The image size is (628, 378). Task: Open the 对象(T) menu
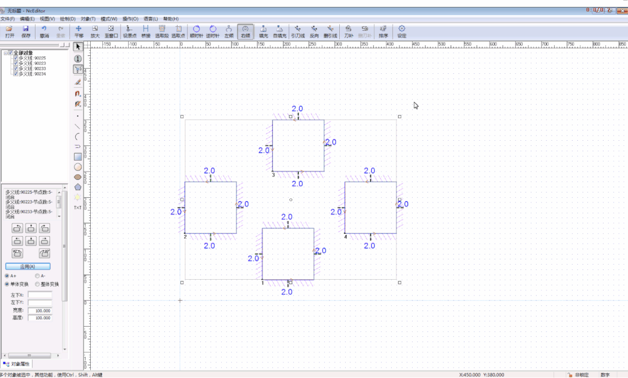point(88,19)
